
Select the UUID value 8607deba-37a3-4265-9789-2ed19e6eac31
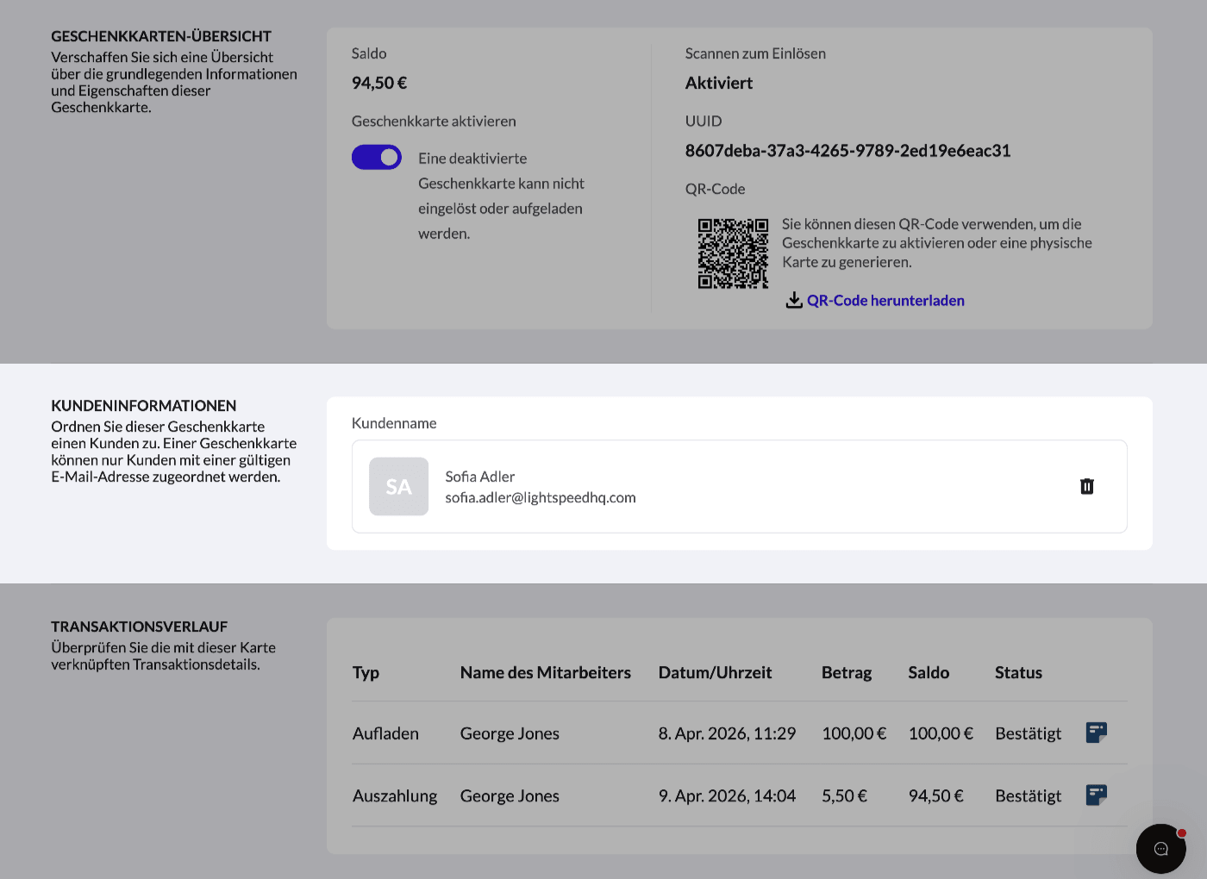pos(847,151)
